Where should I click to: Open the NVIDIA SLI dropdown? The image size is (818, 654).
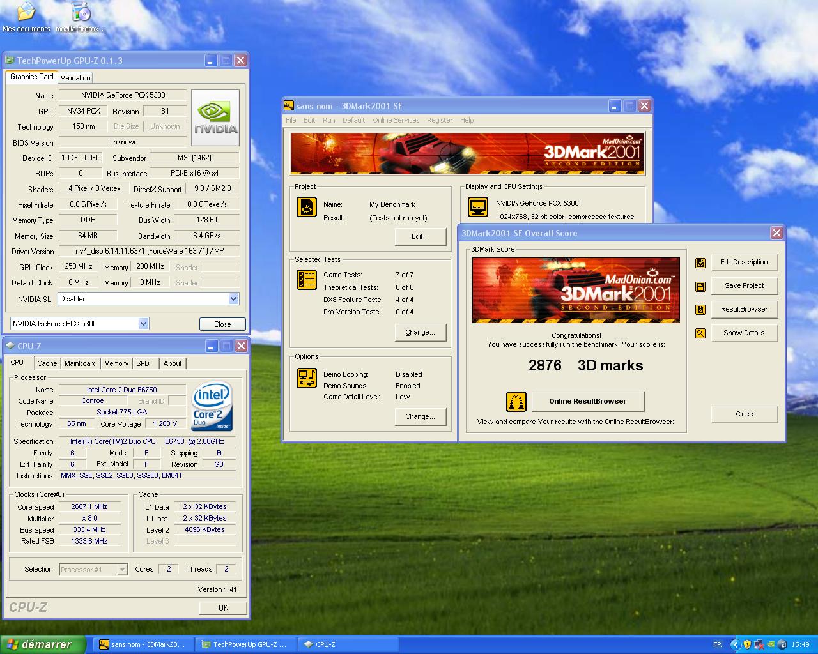(x=233, y=299)
